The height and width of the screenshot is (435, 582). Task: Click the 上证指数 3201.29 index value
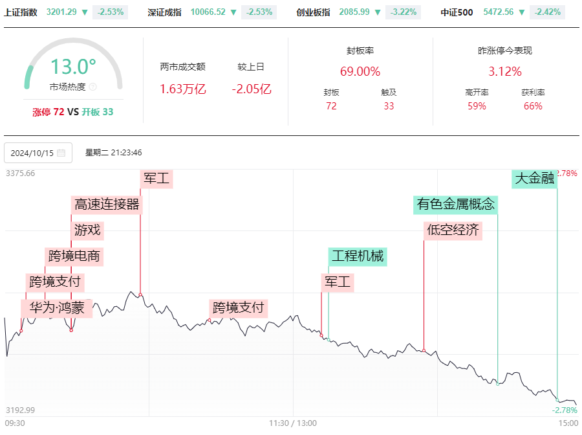[x=61, y=12]
